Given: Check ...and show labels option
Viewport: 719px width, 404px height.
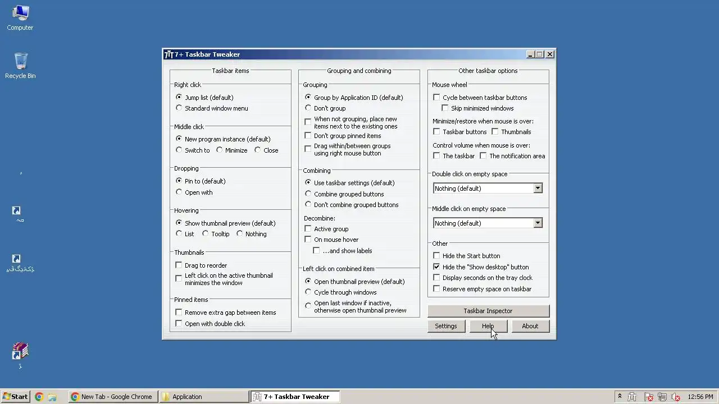Looking at the screenshot, I should 316,250.
